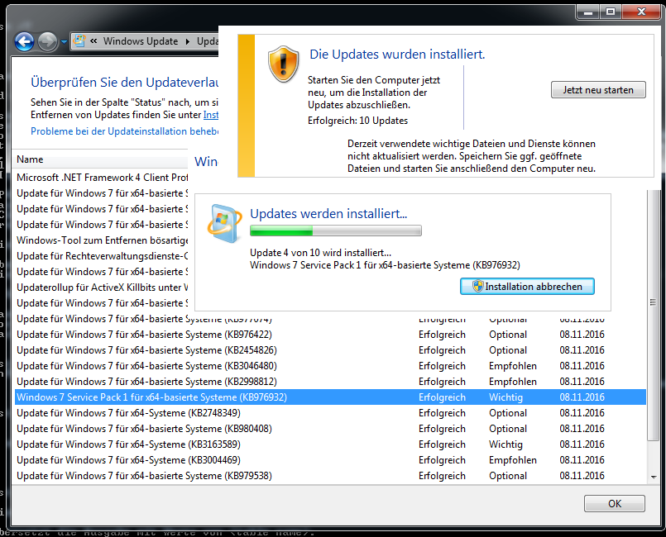Click the green installation progress bar
Image resolution: width=666 pixels, height=537 pixels.
[x=335, y=231]
